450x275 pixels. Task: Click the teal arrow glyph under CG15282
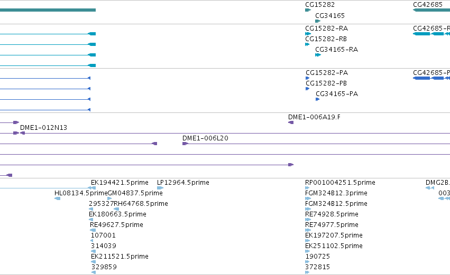click(308, 11)
